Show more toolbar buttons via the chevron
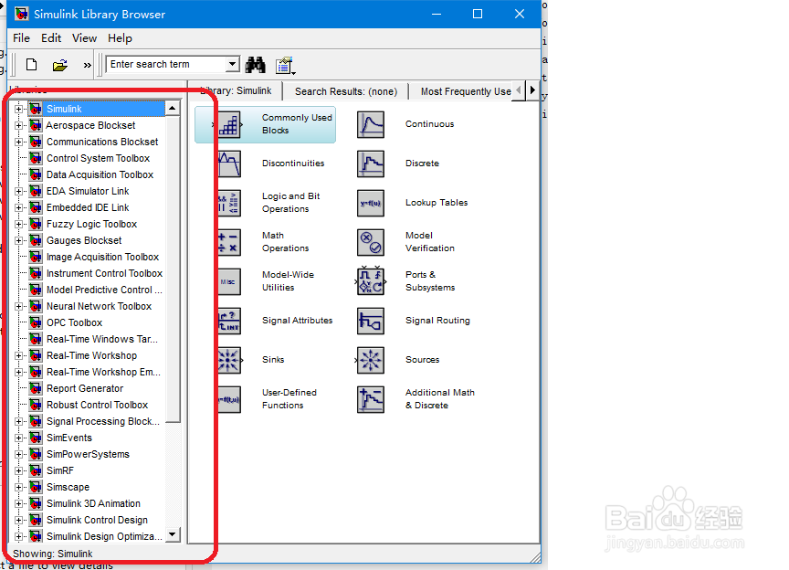789x570 pixels. click(x=88, y=65)
